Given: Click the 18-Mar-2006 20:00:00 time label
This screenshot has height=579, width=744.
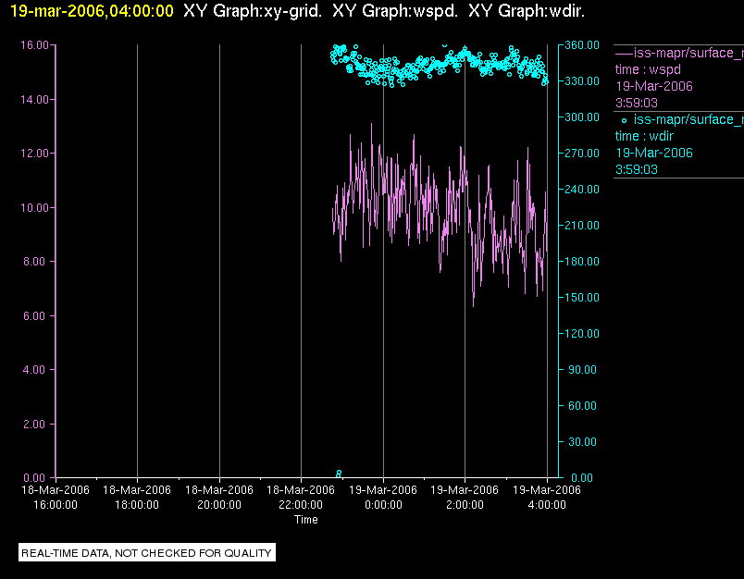Looking at the screenshot, I should [219, 498].
